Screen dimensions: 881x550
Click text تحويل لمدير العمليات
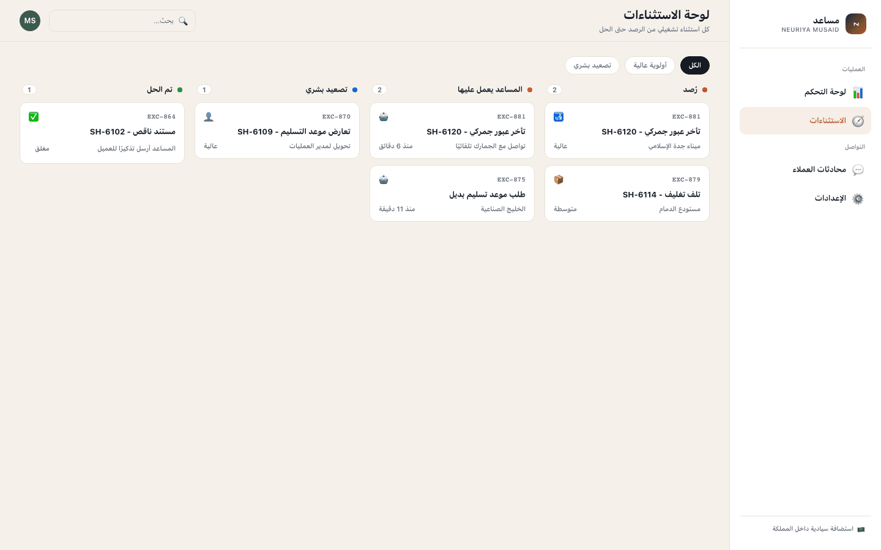tap(320, 146)
